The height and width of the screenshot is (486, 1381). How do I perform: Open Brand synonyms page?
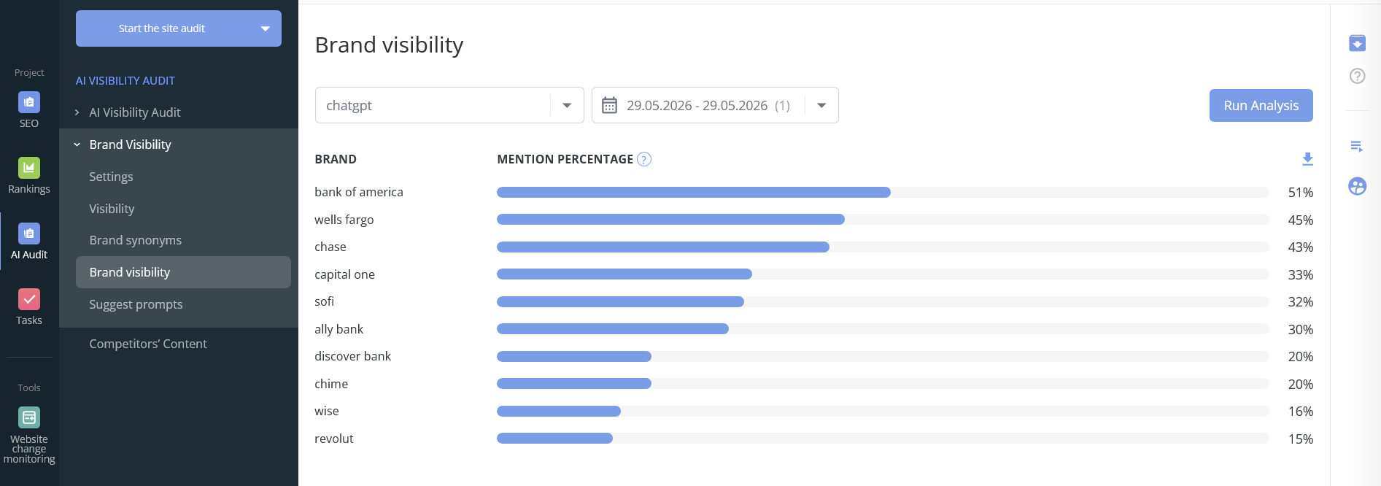135,240
